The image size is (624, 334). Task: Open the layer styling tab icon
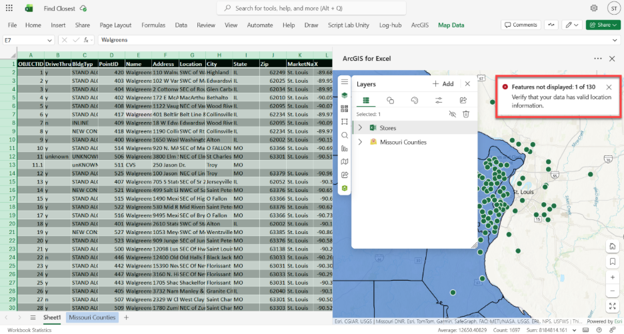pos(390,100)
